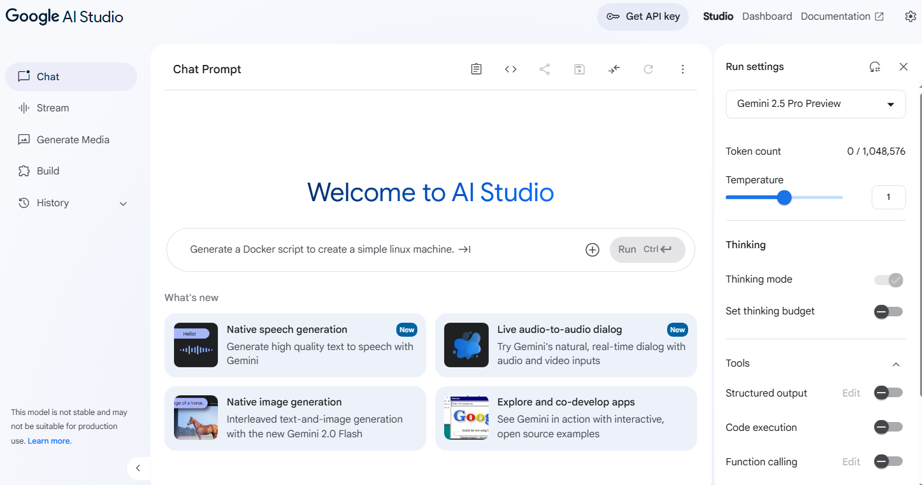The height and width of the screenshot is (485, 922).
Task: Open the Gemini 2.5 Pro Preview model dropdown
Action: tap(816, 104)
